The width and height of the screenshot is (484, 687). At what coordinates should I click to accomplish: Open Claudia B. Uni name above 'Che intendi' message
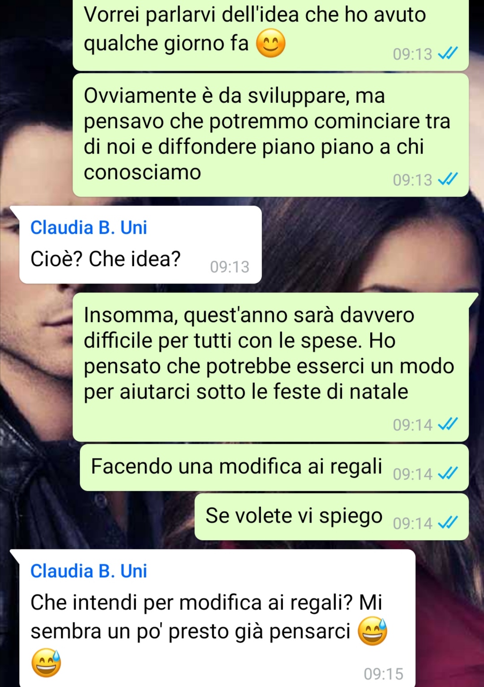89,571
